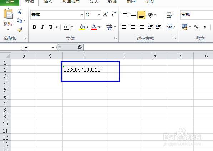The height and width of the screenshot is (151, 213).
Task: Apply yellow fill color bucket
Action: tap(82, 27)
